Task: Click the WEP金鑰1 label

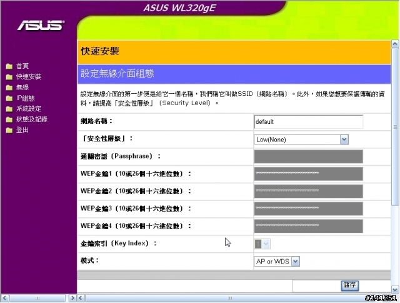Action: point(136,174)
